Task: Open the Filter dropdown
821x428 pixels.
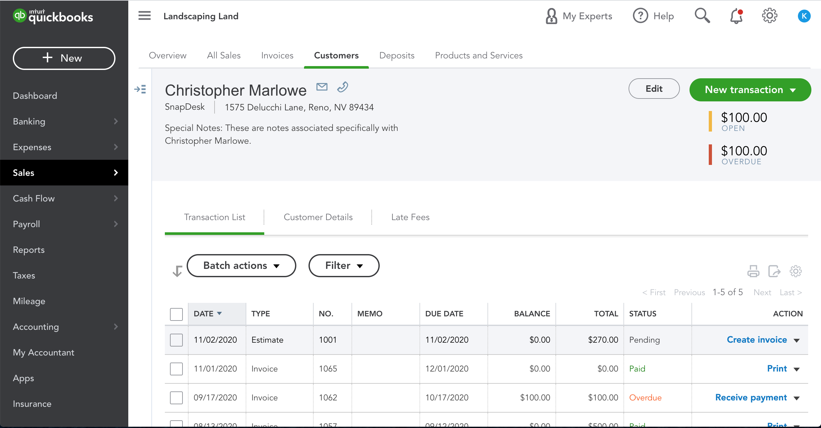Action: pos(344,266)
